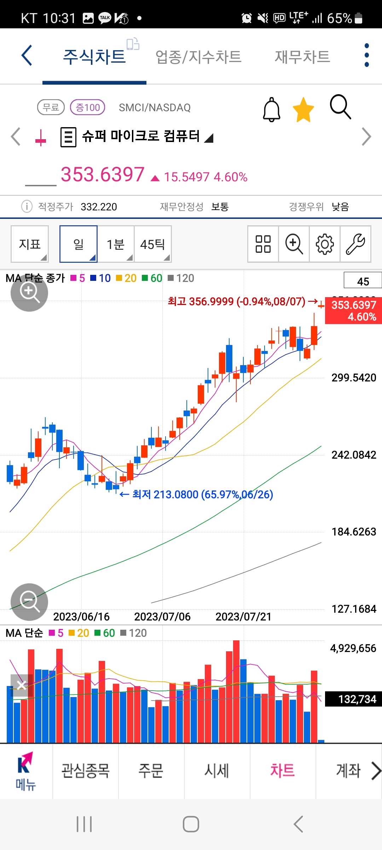The height and width of the screenshot is (850, 382).
Task: Tap the 132,734 volume tag
Action: point(353,699)
